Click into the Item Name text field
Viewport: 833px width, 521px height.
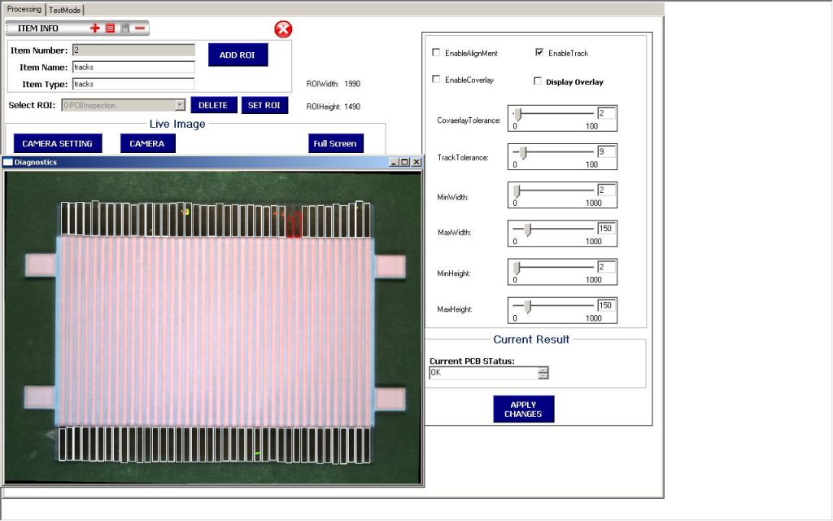(133, 68)
